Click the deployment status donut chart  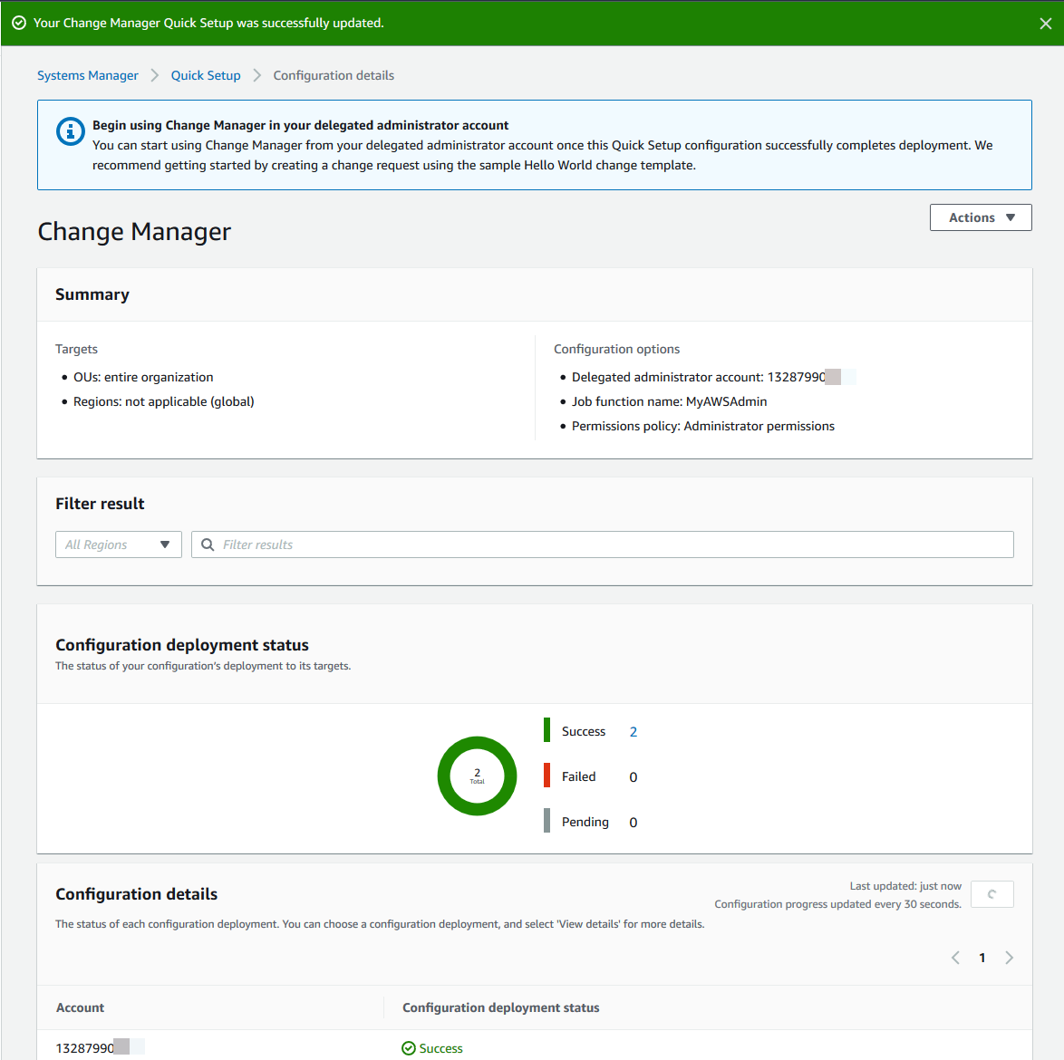(477, 776)
